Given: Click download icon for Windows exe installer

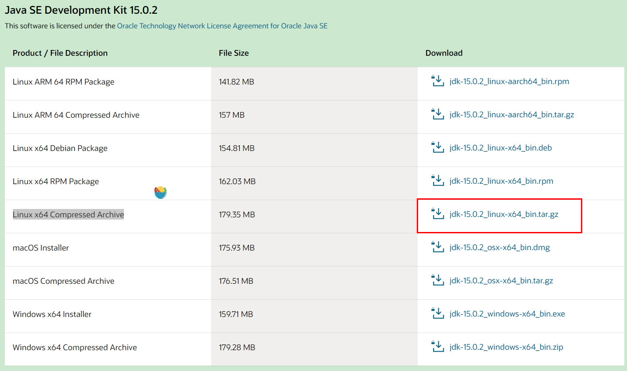Looking at the screenshot, I should 437,313.
